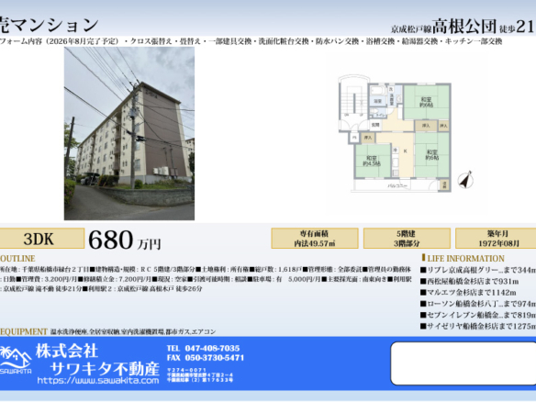Click the empty white box in footer

tap(463, 363)
